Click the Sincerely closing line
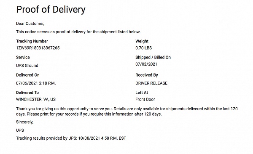 point(25,122)
